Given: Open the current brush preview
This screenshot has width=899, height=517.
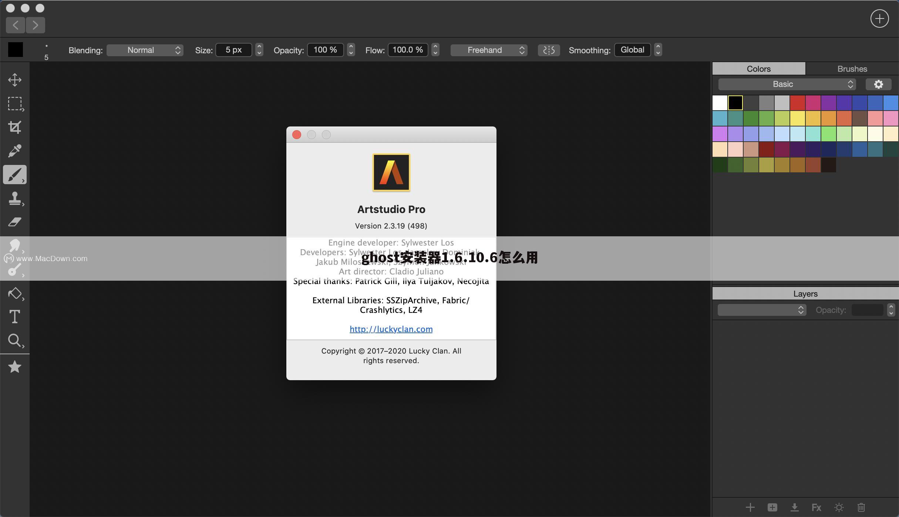Looking at the screenshot, I should click(46, 51).
